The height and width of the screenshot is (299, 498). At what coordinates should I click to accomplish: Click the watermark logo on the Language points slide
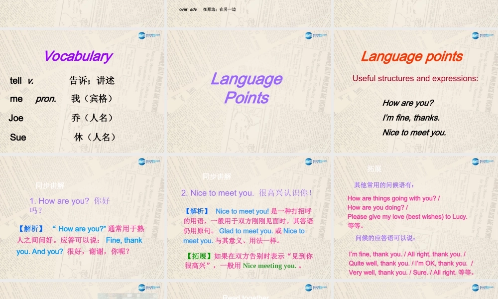pos(475,35)
